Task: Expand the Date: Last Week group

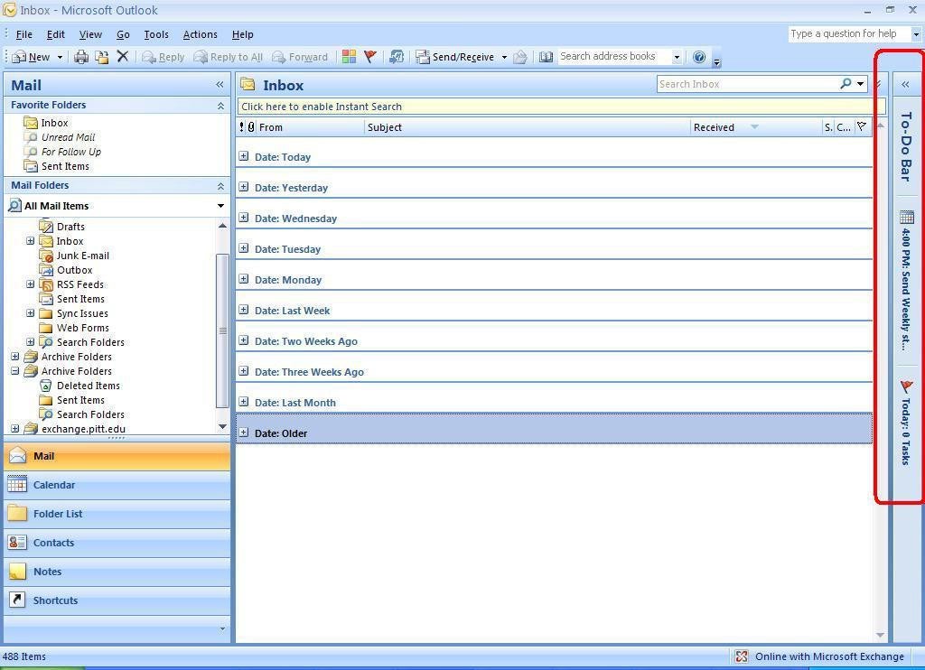Action: coord(244,310)
